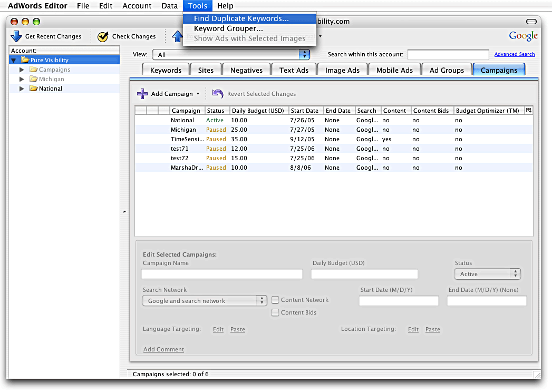The width and height of the screenshot is (552, 392).
Task: Open the Advanced Search link
Action: (514, 54)
